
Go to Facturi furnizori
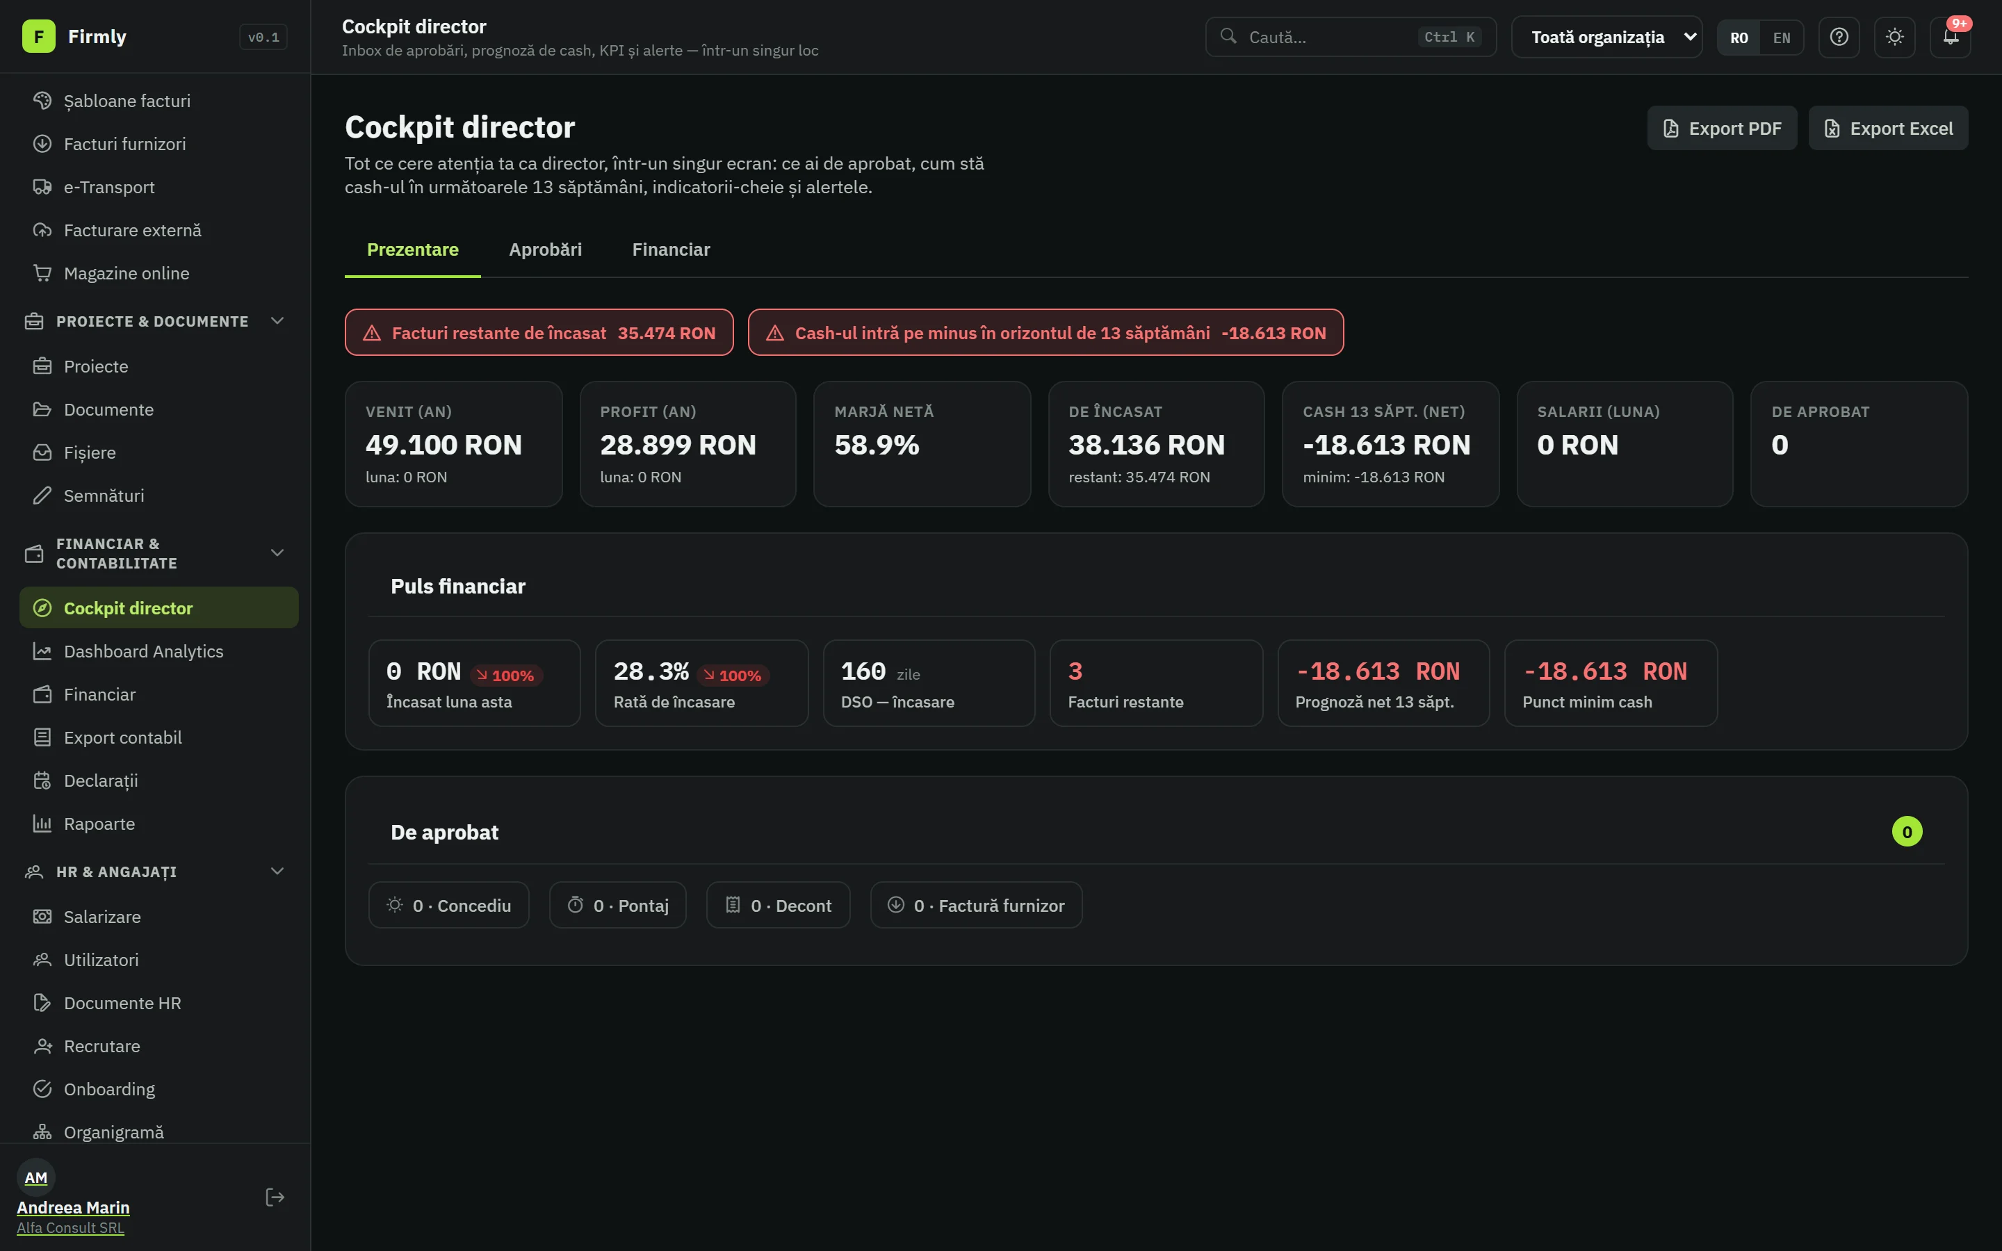158,144
